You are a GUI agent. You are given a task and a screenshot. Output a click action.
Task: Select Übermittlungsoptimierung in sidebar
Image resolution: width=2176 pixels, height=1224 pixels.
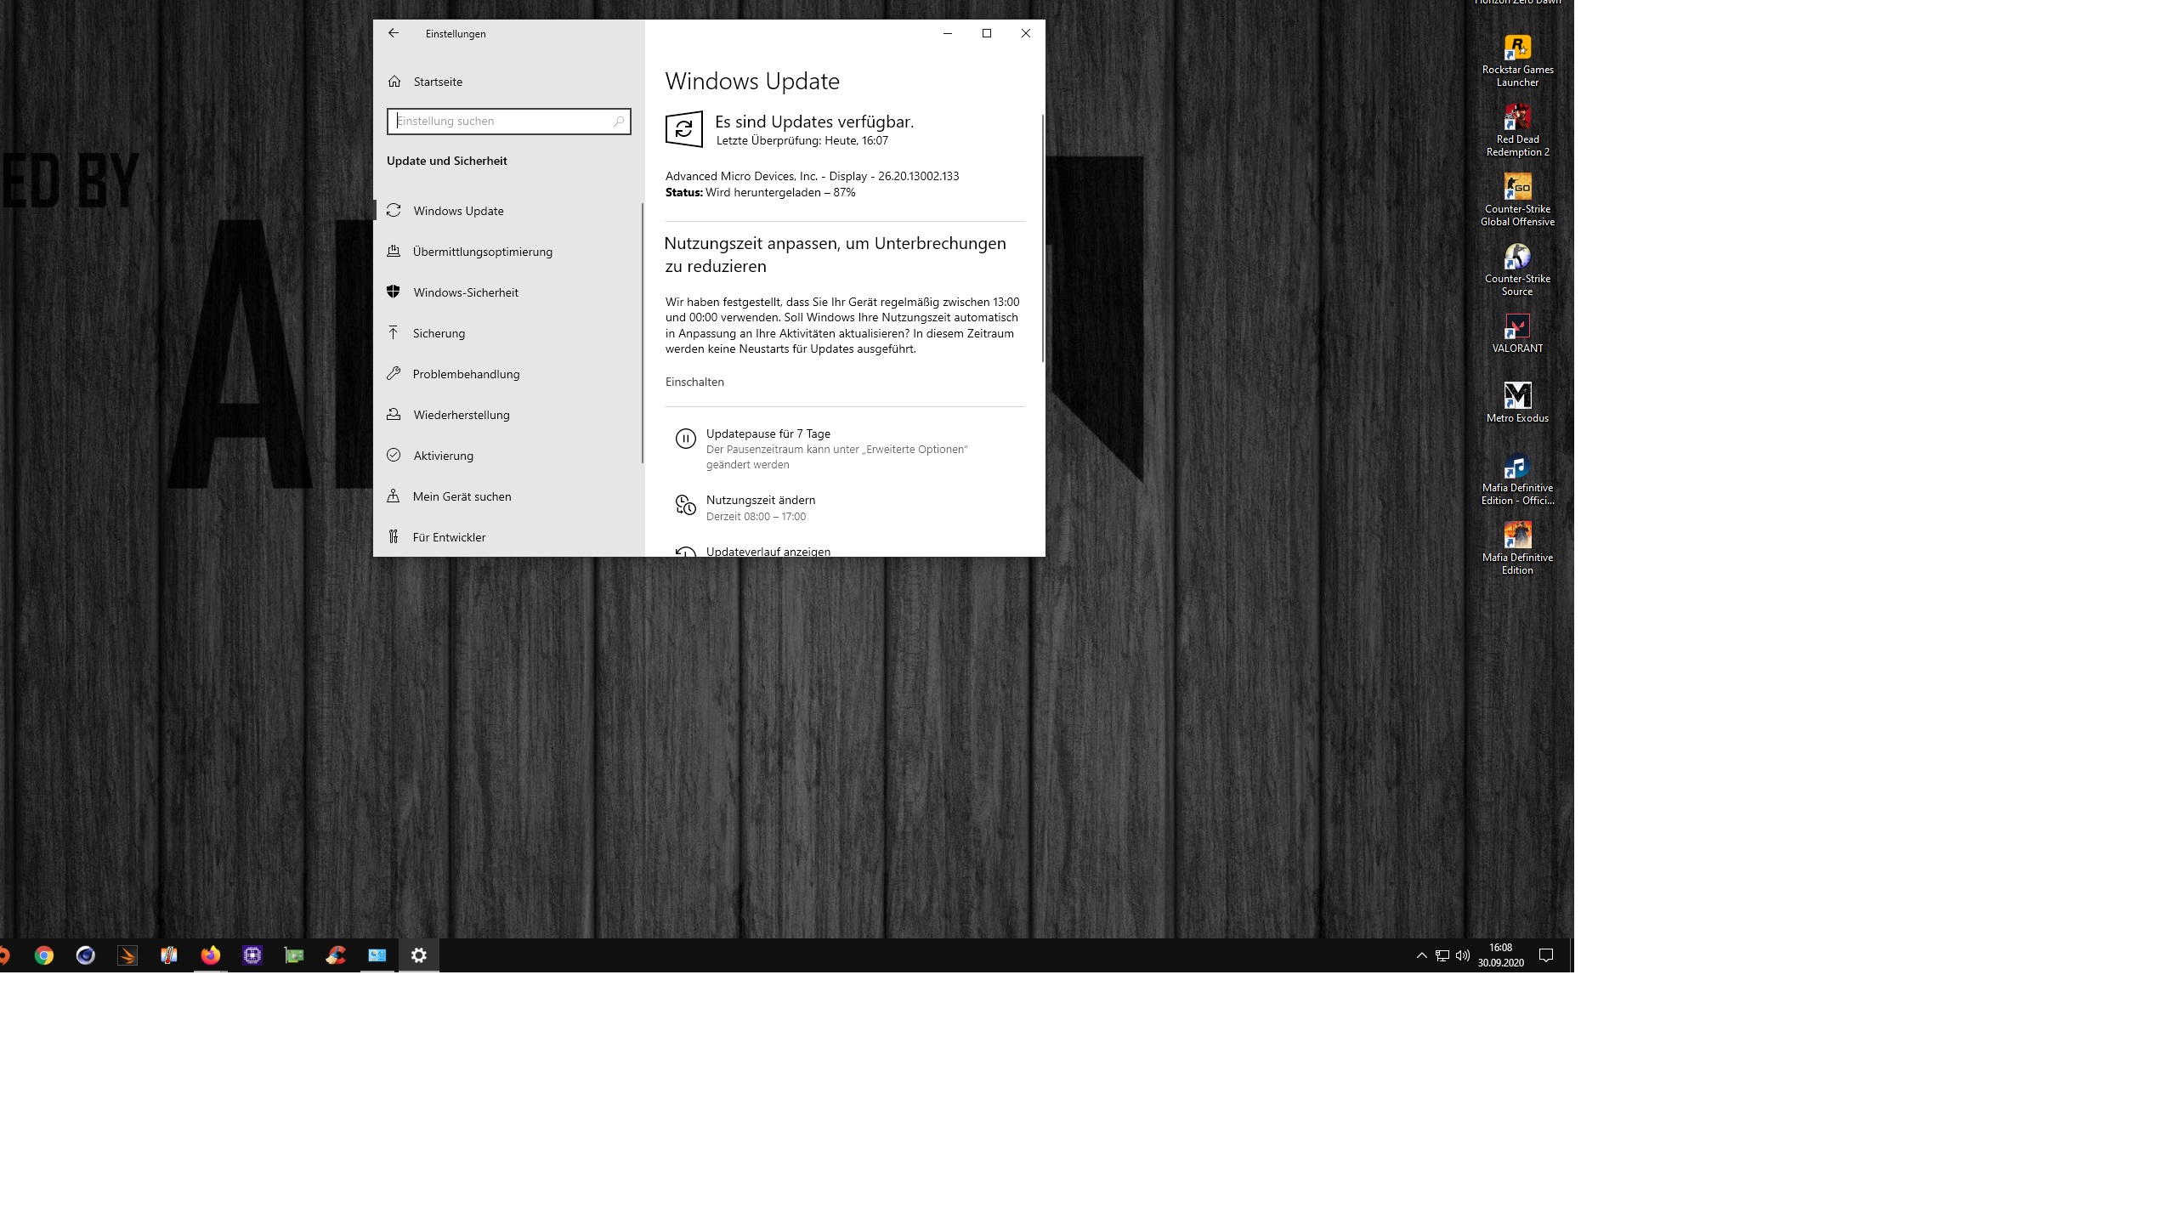(482, 252)
